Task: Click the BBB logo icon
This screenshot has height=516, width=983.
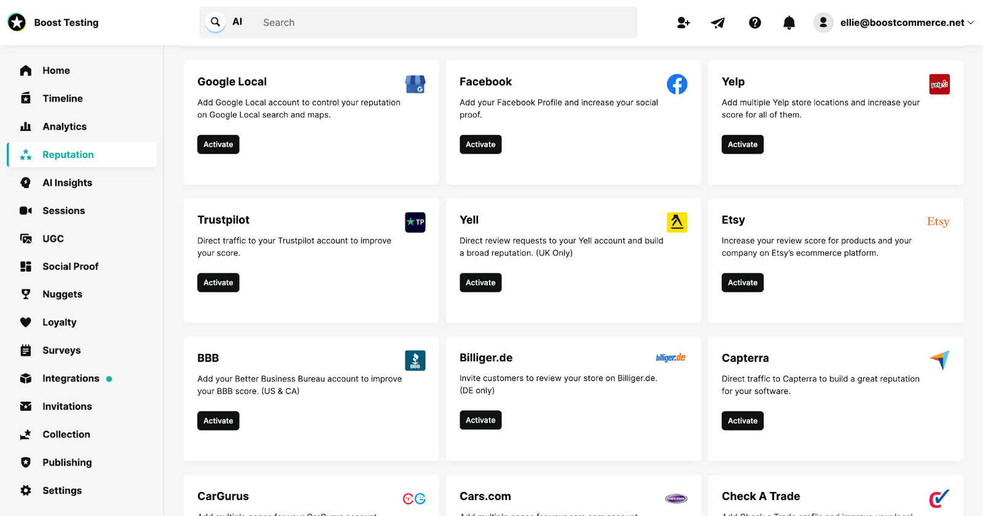Action: pos(415,361)
